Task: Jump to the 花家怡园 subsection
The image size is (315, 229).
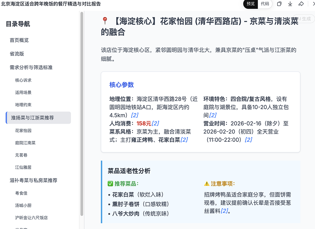Action: (x=24, y=130)
